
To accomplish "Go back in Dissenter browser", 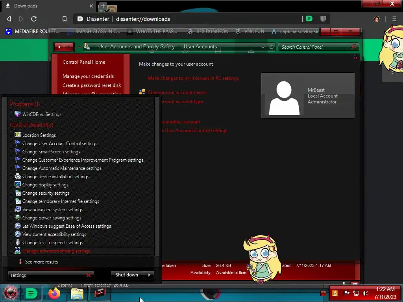I will click(9, 19).
